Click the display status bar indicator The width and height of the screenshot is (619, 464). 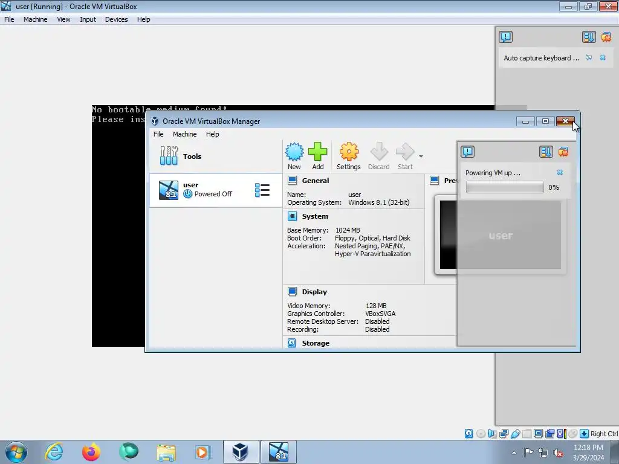click(538, 434)
